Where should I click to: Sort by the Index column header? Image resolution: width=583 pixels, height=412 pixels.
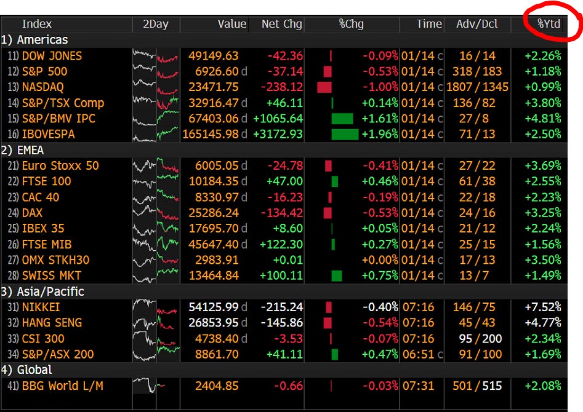pyautogui.click(x=37, y=24)
